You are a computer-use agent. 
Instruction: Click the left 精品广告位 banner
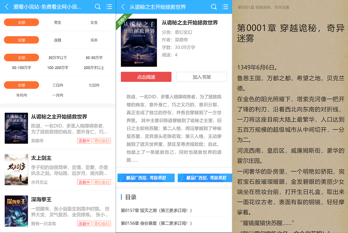tap(146, 178)
